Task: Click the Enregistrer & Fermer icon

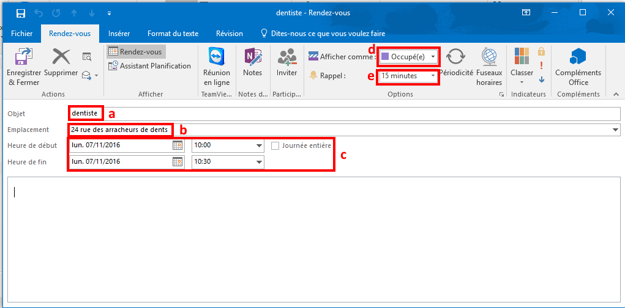Action: coord(23,57)
